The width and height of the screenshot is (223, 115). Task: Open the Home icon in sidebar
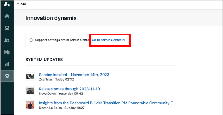pos(7,16)
